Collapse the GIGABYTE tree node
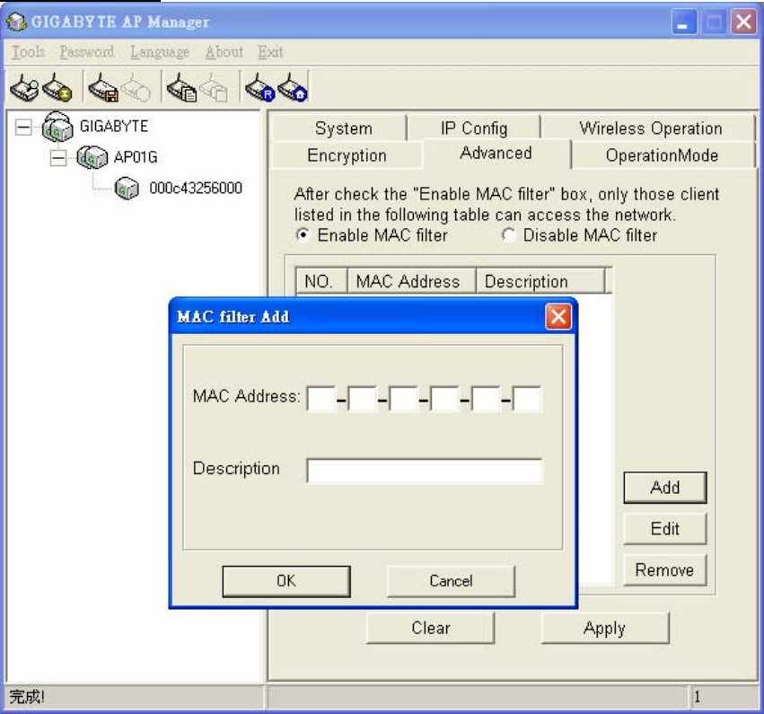764x714 pixels. tap(23, 128)
